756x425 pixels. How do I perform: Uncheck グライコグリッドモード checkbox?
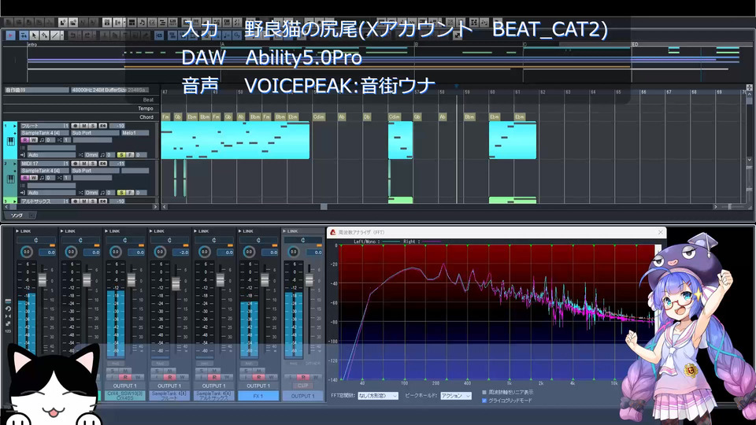pos(484,400)
